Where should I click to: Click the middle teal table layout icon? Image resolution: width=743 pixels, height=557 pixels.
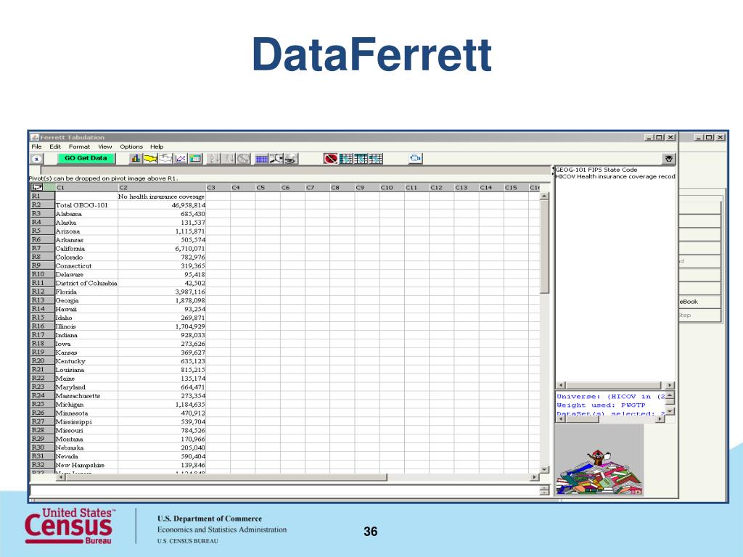pos(361,159)
